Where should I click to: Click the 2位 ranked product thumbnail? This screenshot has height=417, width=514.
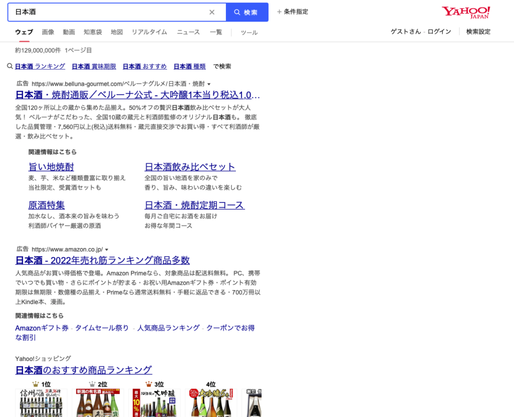(x=98, y=402)
